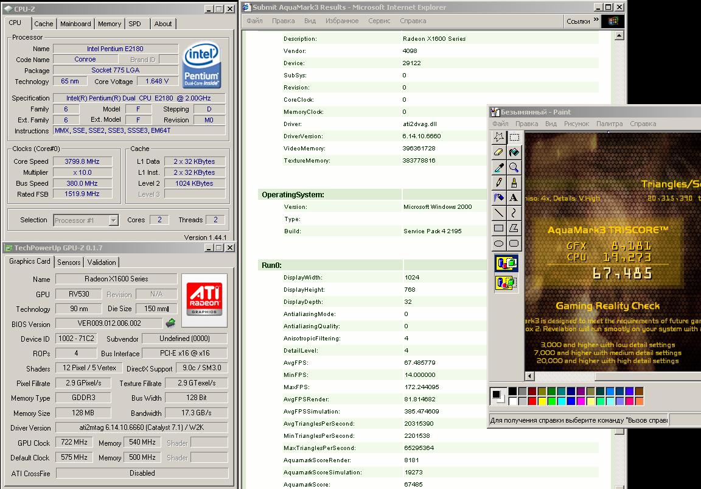
Task: Click the Bus Speed value 380.0 MHz
Action: (82, 183)
